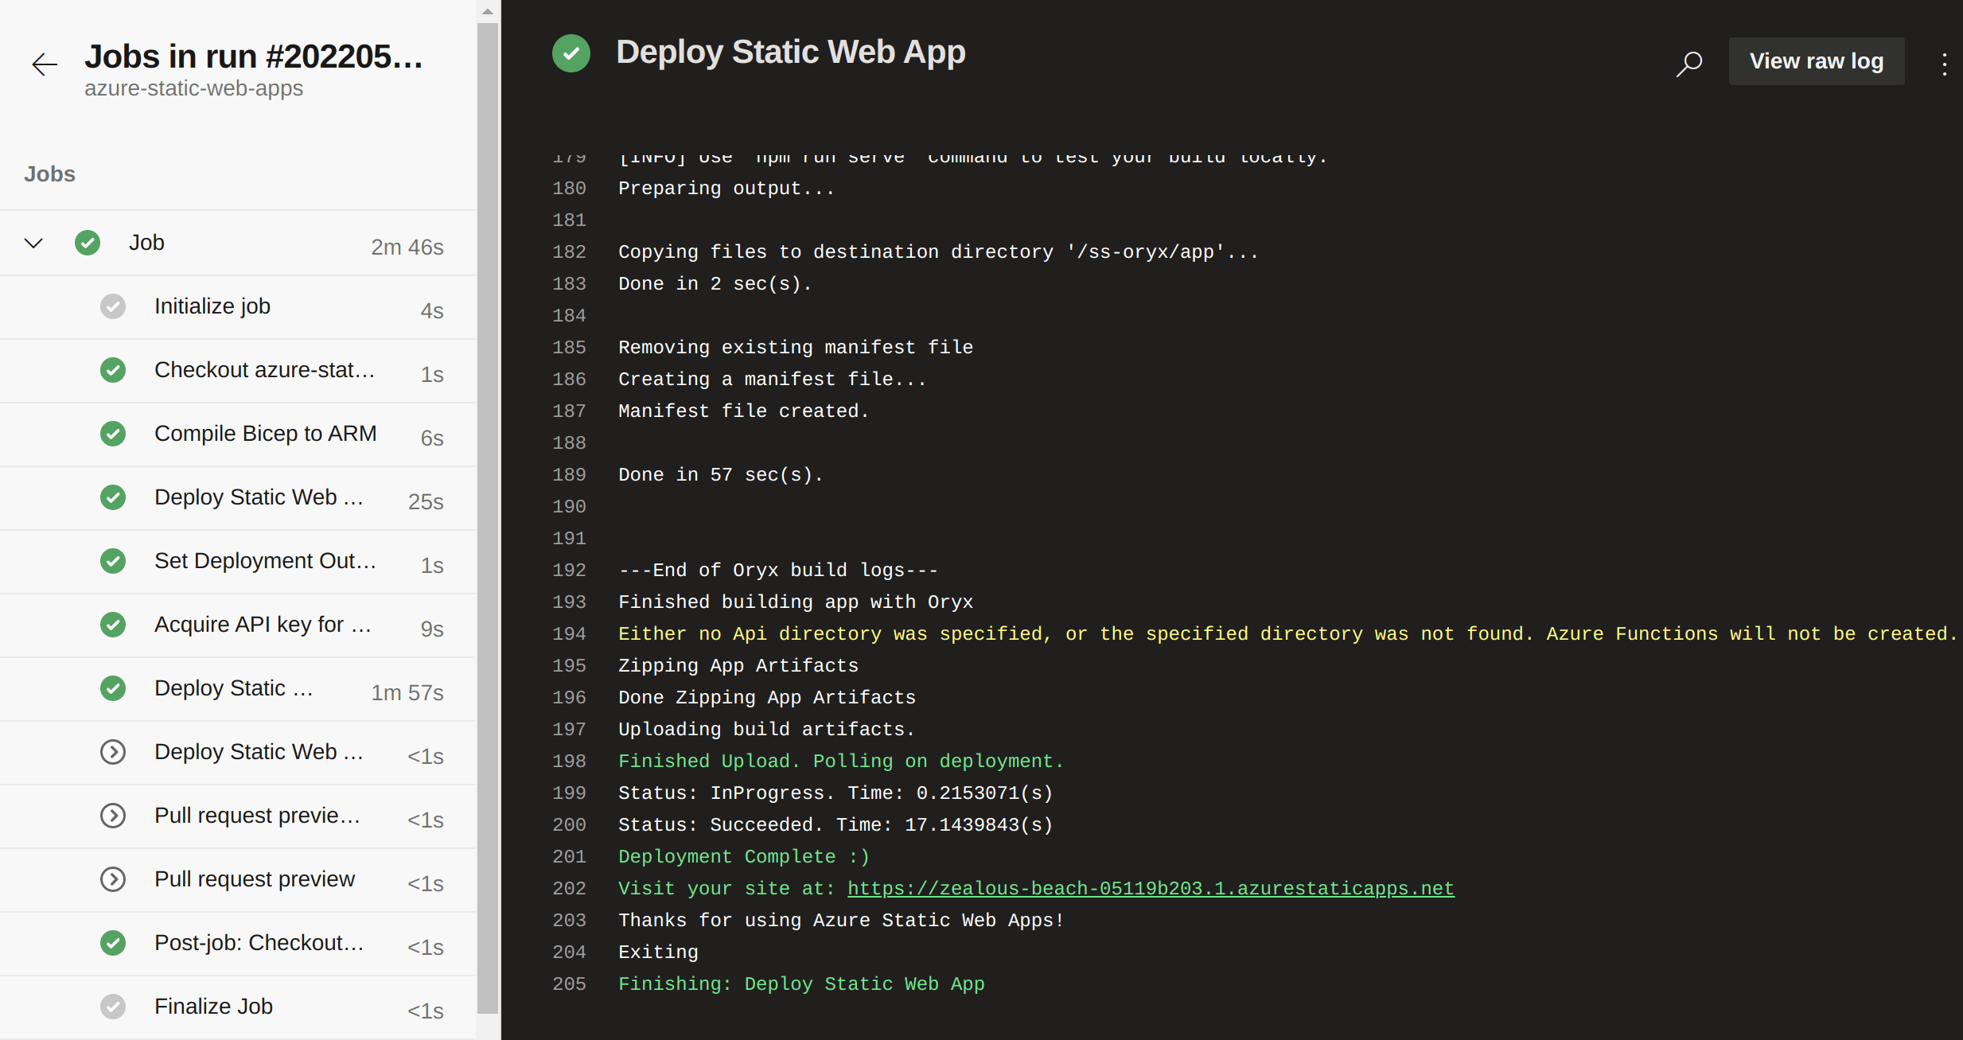This screenshot has width=1963, height=1040.
Task: Click the Deploy Static Web App log heading
Action: coord(791,53)
